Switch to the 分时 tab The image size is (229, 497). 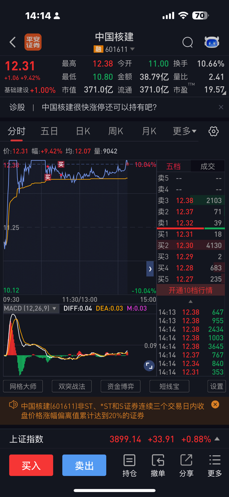[x=16, y=131]
